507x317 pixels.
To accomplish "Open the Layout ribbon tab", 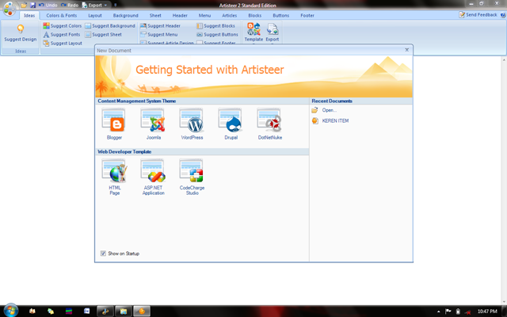I will pyautogui.click(x=95, y=16).
